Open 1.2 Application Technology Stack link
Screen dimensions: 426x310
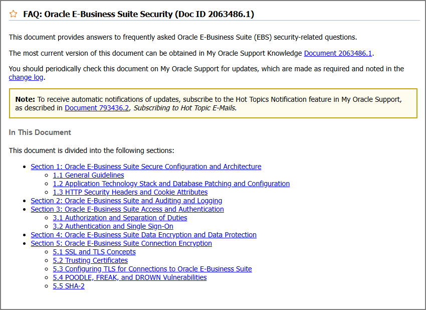(x=171, y=183)
